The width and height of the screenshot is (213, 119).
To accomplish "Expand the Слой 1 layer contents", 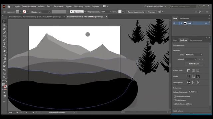I will (x=181, y=23).
